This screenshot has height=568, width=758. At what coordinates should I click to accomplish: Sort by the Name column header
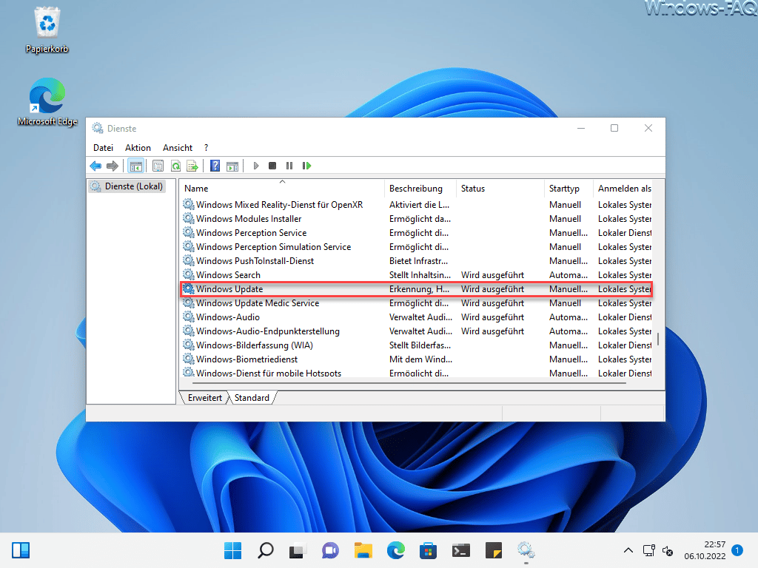pyautogui.click(x=282, y=189)
